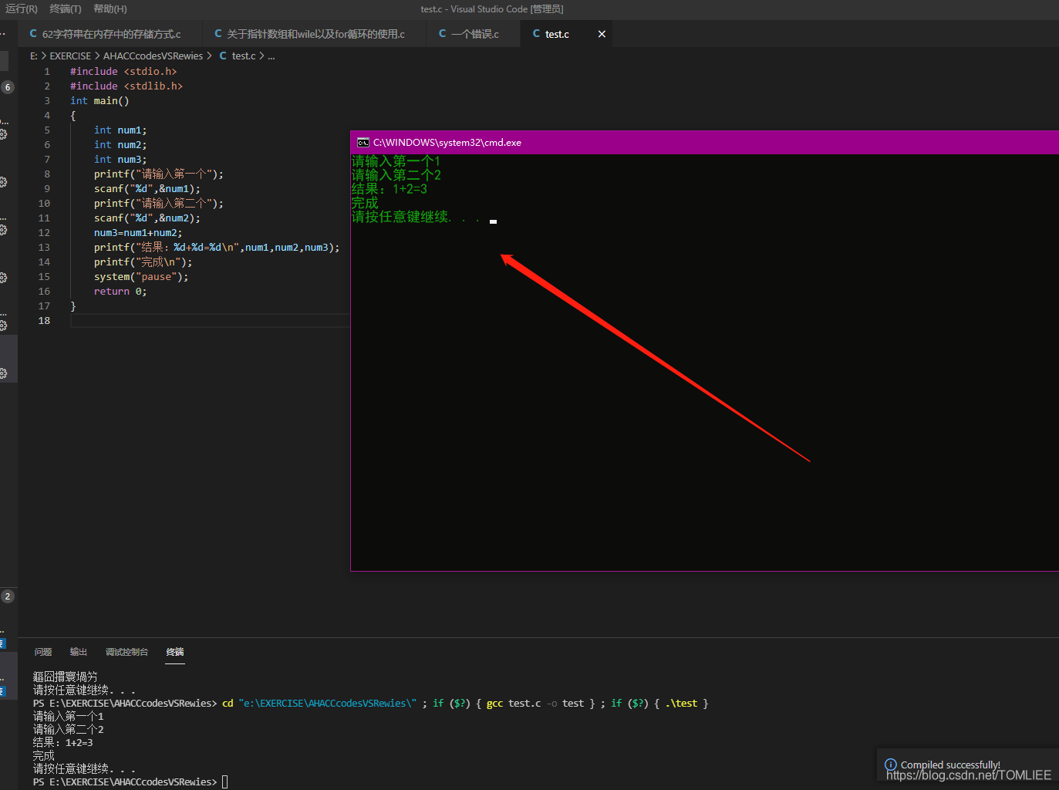Screen dimensions: 1059x790
Task: Click the printf("请输入第一个") line
Action: coord(159,174)
